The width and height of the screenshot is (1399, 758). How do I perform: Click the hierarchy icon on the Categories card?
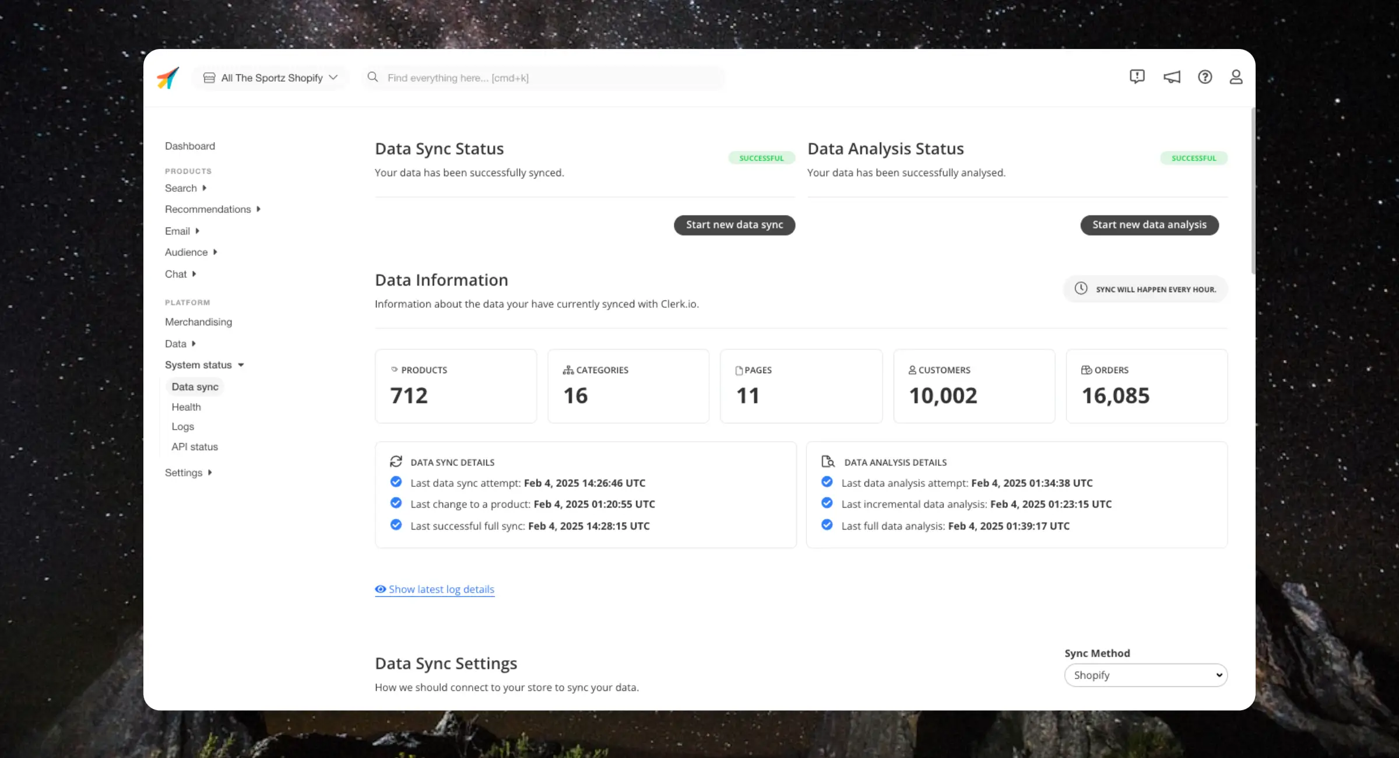click(x=568, y=370)
